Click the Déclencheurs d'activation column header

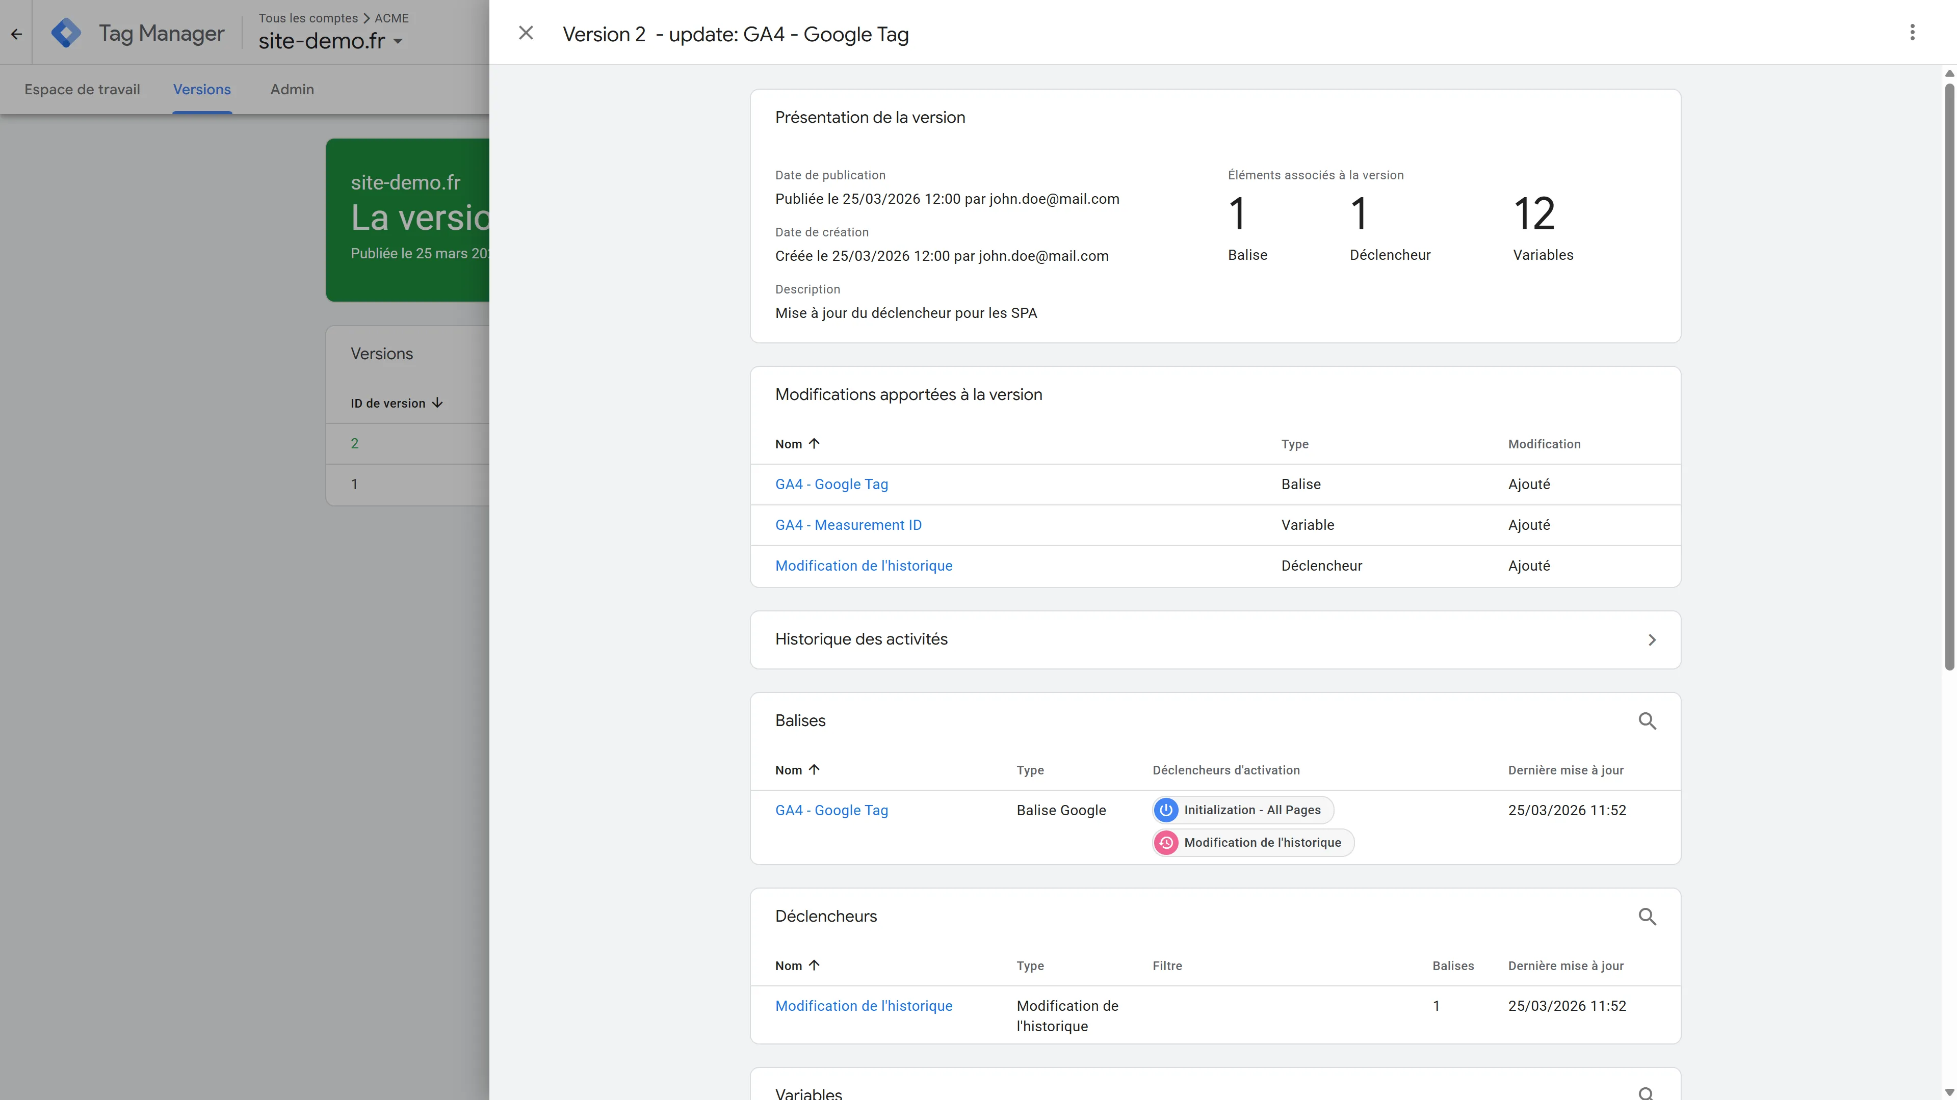tap(1225, 770)
